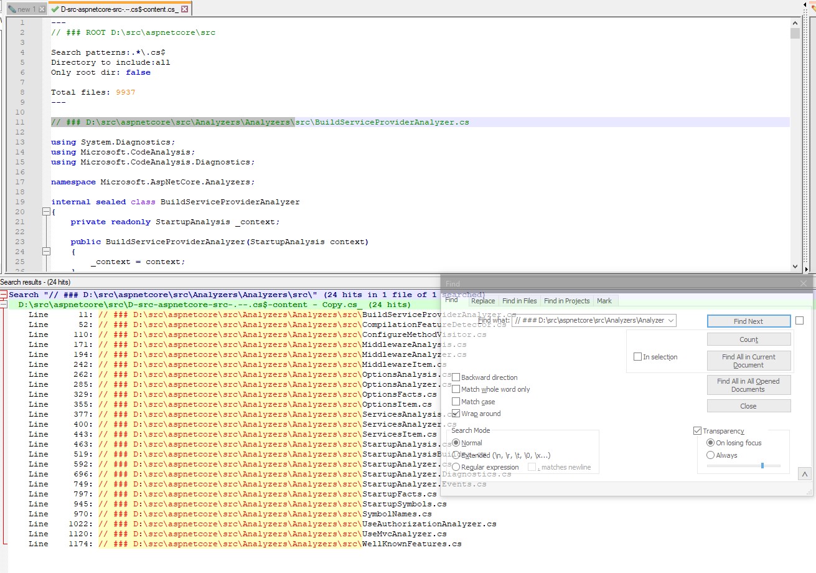Adjust the Transparency slider handle
This screenshot has width=816, height=573.
762,465
